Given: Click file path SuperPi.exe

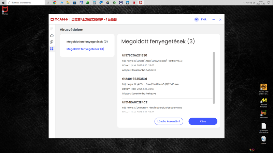Looking at the screenshot, I should (x=158, y=107).
